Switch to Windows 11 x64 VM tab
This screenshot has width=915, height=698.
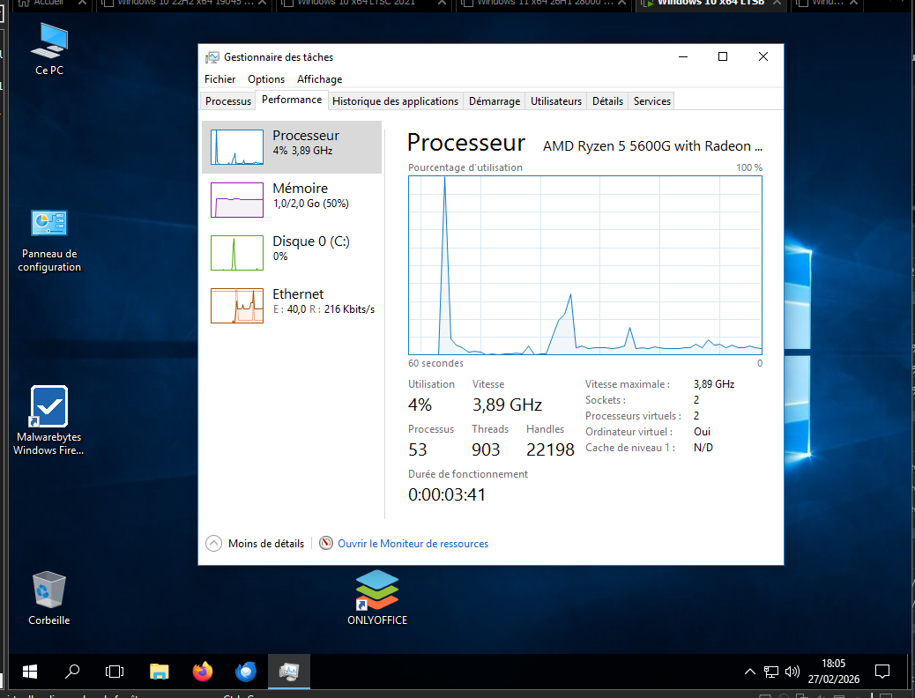(x=543, y=4)
